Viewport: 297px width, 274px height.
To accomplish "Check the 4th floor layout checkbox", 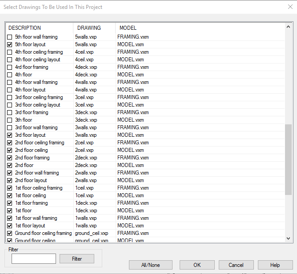I will coord(10,90).
